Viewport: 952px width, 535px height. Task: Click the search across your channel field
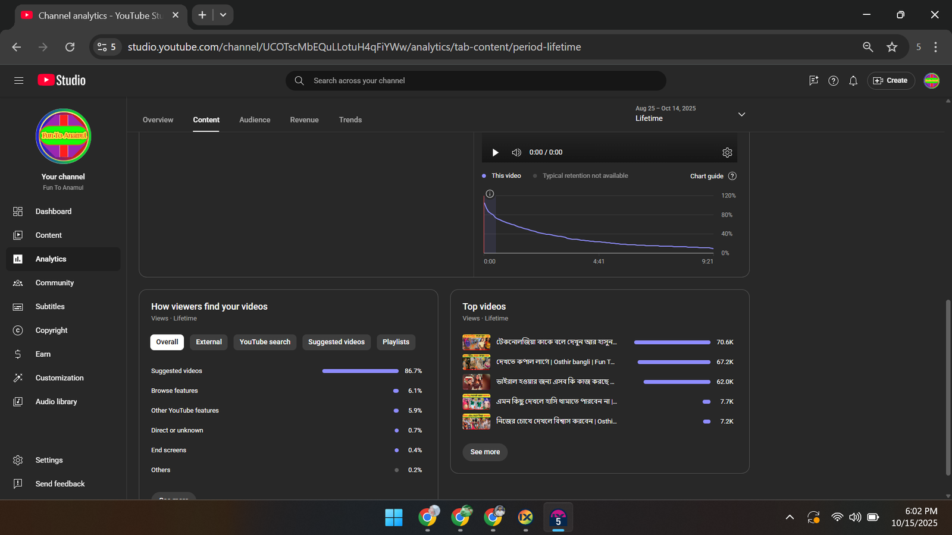point(476,81)
